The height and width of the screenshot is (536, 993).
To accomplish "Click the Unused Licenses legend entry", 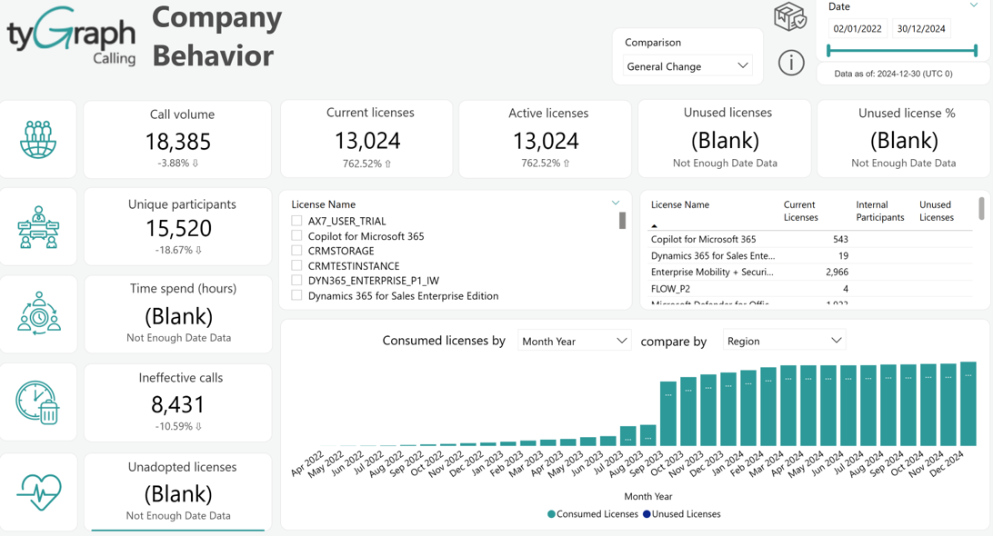I will (681, 514).
